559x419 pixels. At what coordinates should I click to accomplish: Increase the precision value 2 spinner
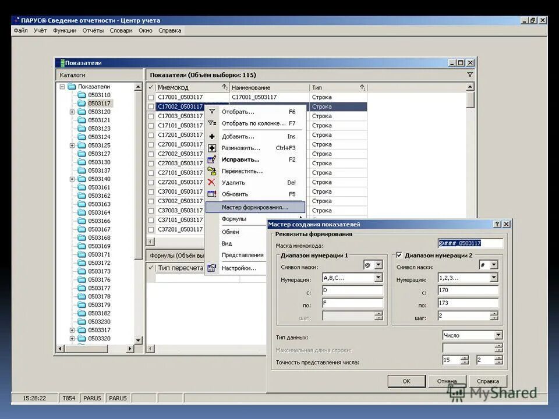pos(498,358)
